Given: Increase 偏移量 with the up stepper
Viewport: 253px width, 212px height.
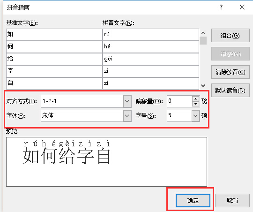Looking at the screenshot, I should click(196, 98).
